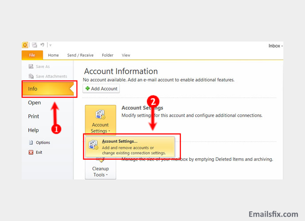305x221 pixels.
Task: Click the red Exit X icon
Action: tap(31, 152)
